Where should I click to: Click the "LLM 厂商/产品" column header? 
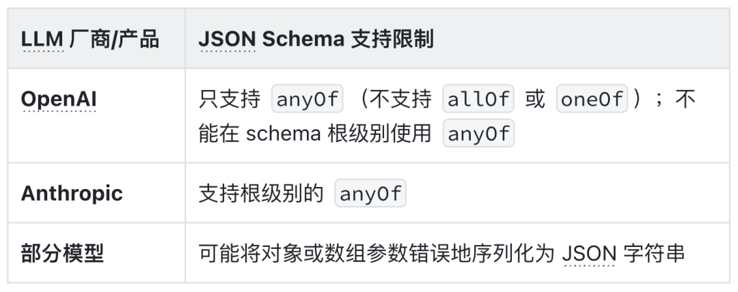90,40
